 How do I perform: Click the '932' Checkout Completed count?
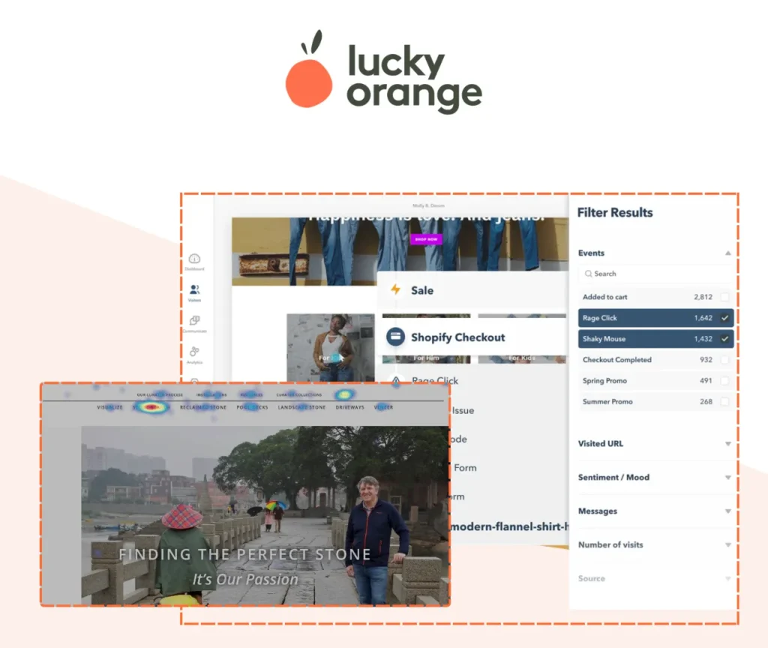pos(706,359)
